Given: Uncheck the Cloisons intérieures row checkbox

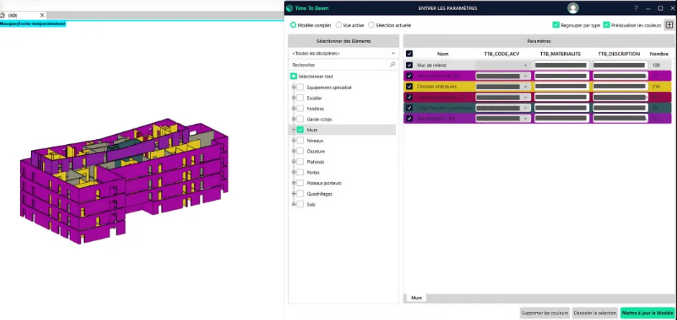Looking at the screenshot, I should click(x=410, y=86).
